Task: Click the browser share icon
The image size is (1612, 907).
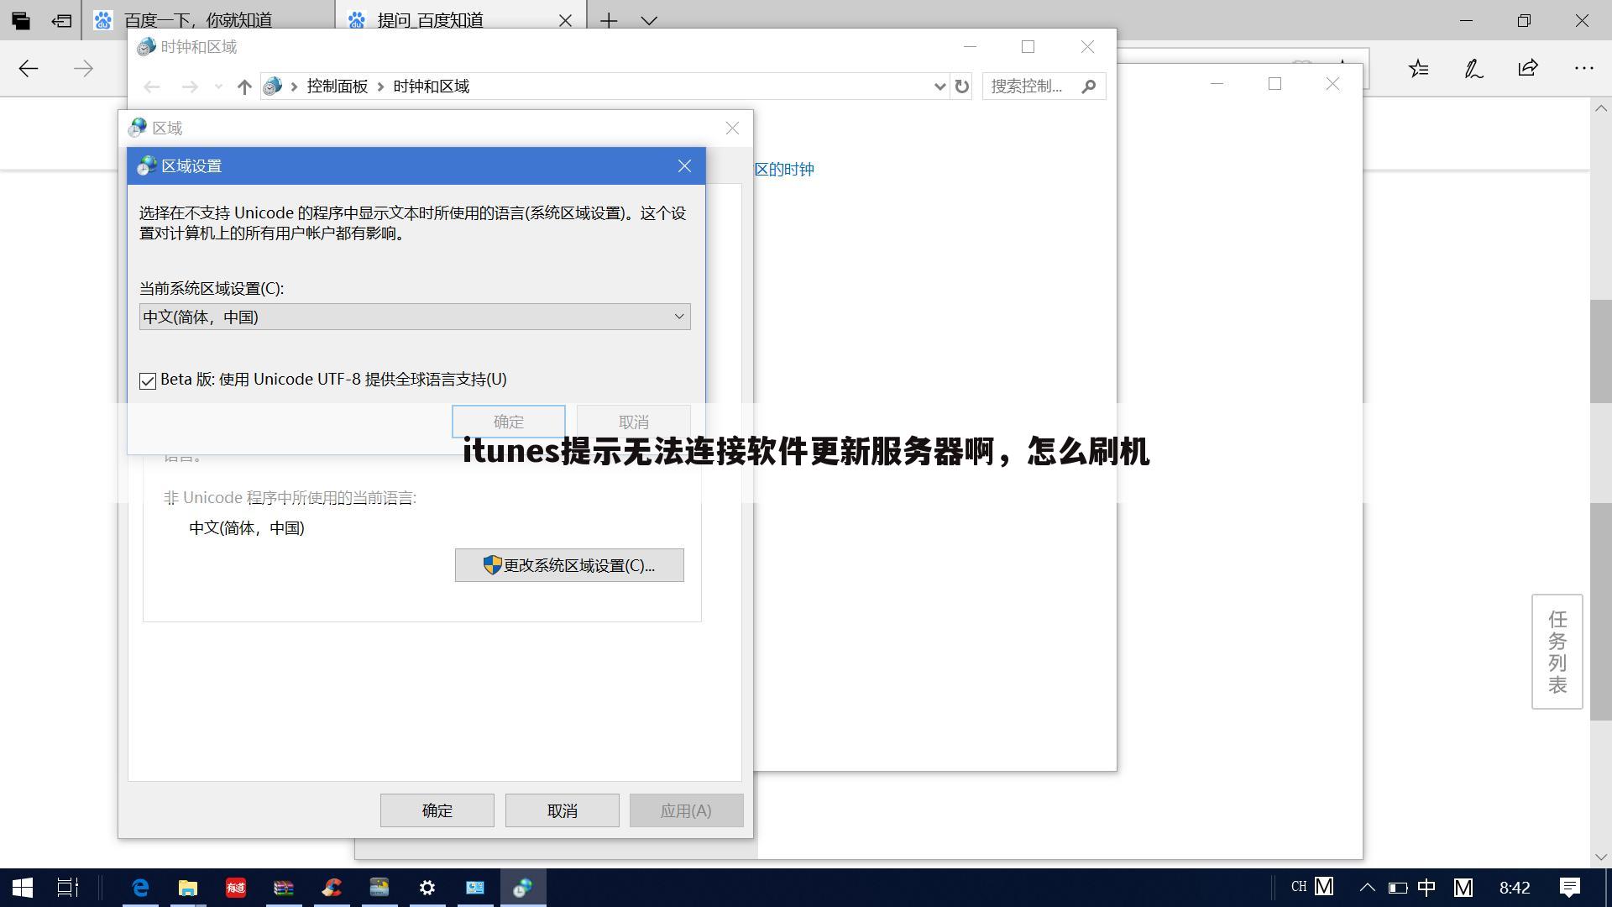Action: pyautogui.click(x=1528, y=68)
